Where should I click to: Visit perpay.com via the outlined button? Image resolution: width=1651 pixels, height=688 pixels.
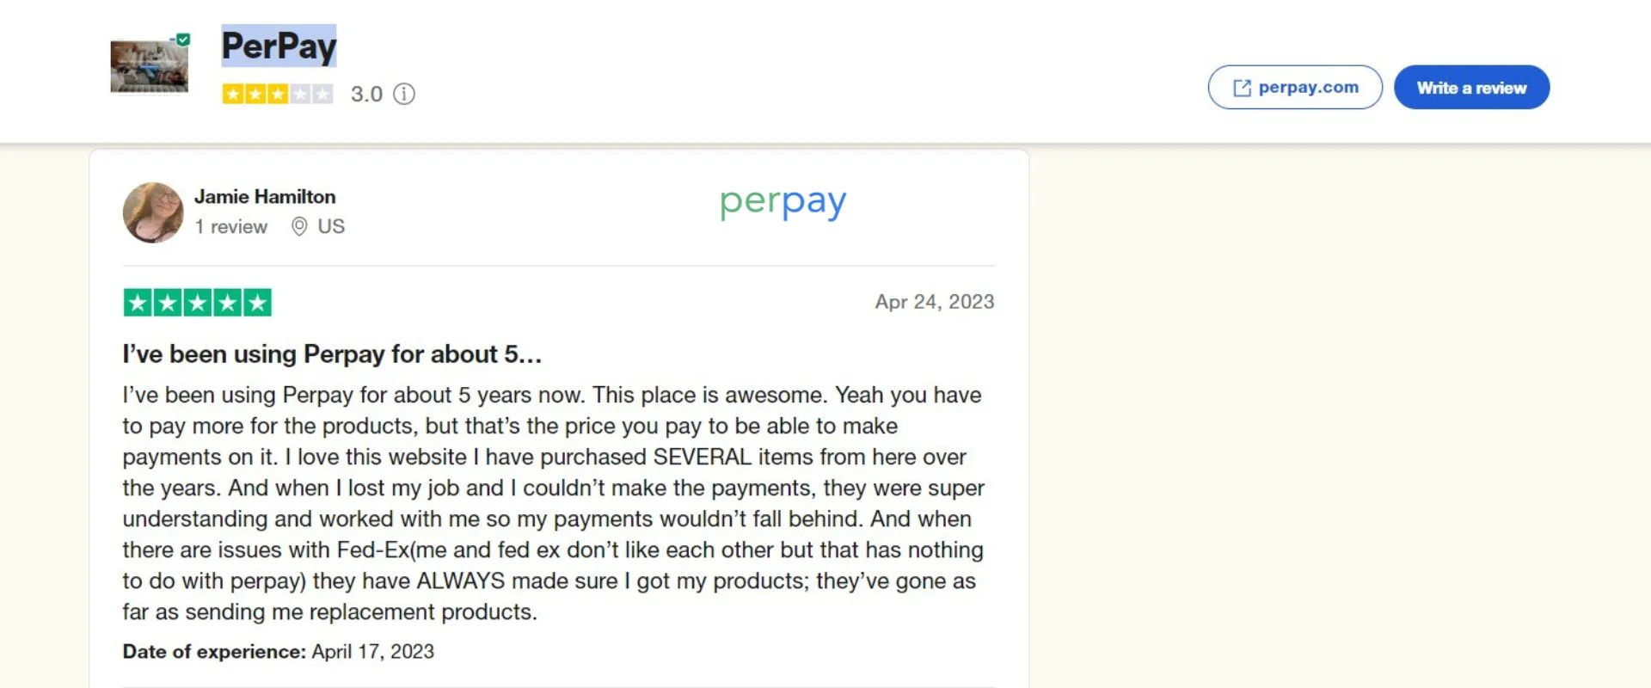pyautogui.click(x=1294, y=87)
